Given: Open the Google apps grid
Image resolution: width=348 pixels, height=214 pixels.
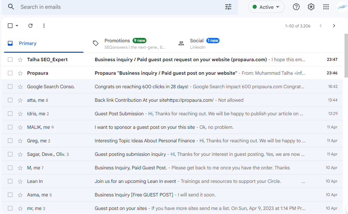Looking at the screenshot, I should pos(326,7).
